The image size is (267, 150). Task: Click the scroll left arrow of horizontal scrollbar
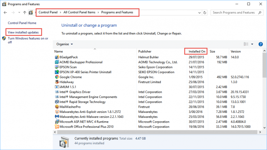pos(55,132)
